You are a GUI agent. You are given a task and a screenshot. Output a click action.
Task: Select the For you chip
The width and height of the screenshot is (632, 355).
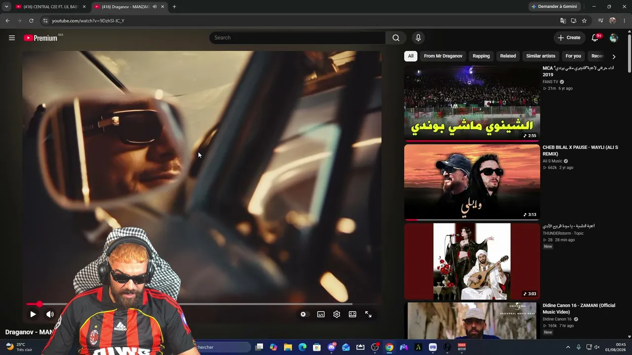pos(573,56)
